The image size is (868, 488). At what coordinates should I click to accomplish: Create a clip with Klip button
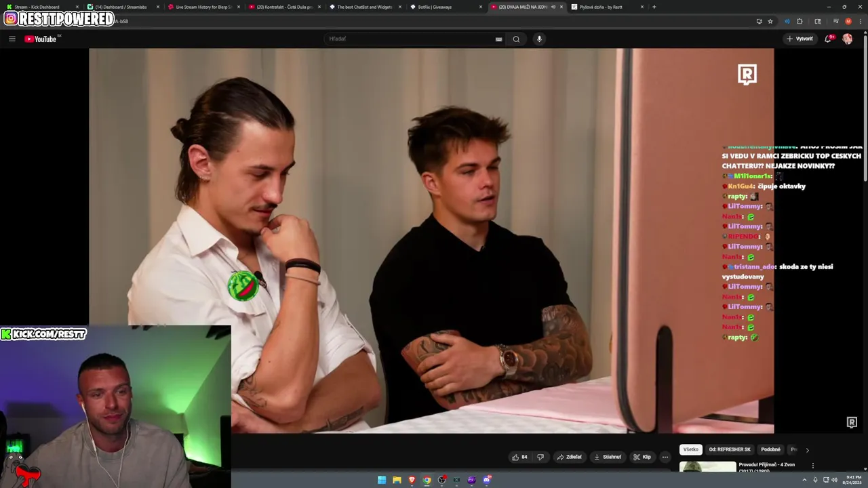click(x=642, y=457)
